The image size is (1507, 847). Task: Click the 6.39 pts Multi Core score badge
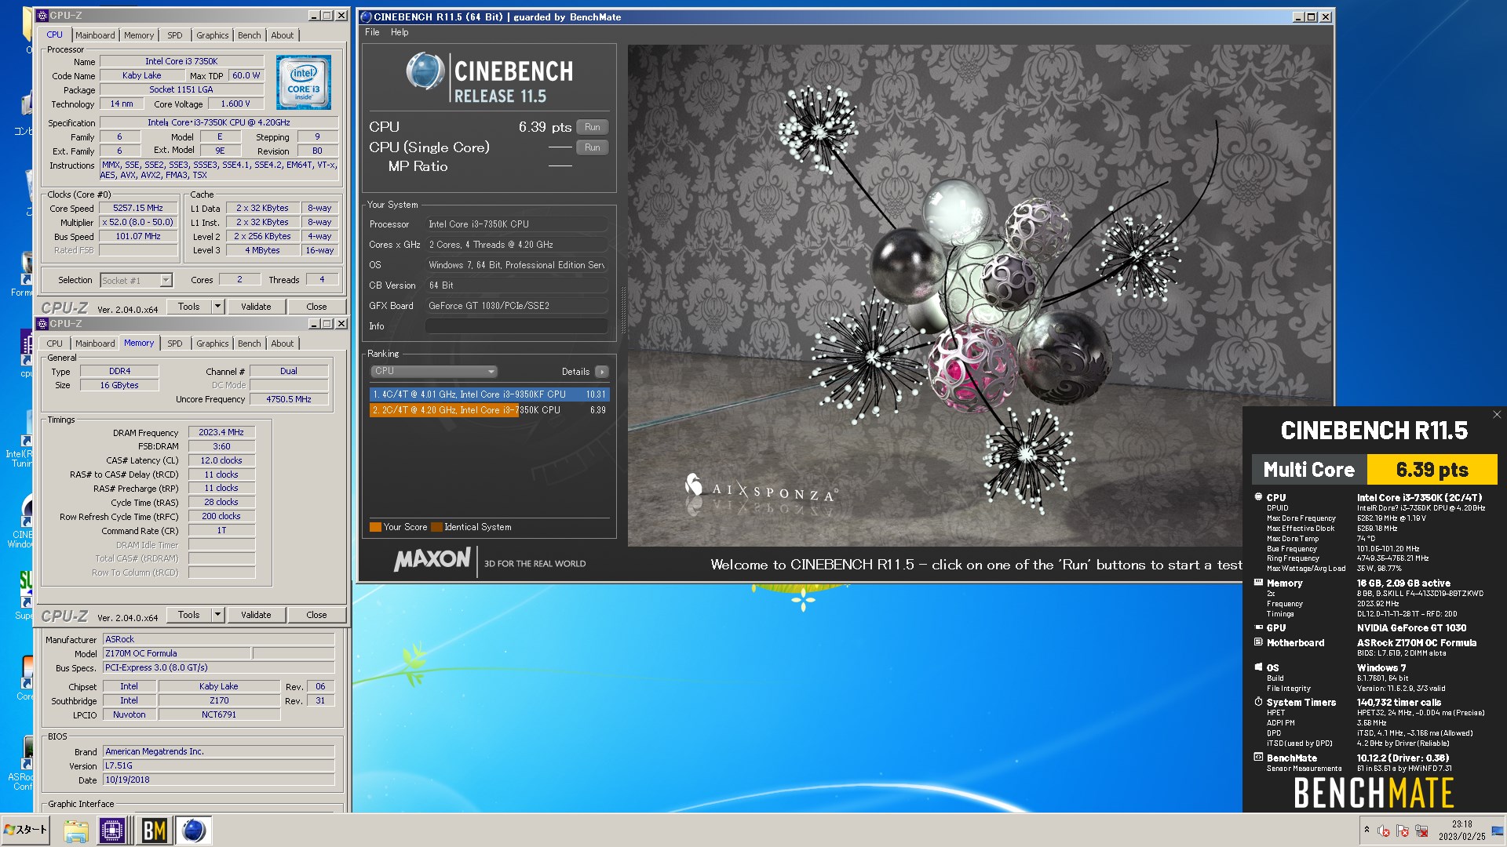(x=1432, y=470)
